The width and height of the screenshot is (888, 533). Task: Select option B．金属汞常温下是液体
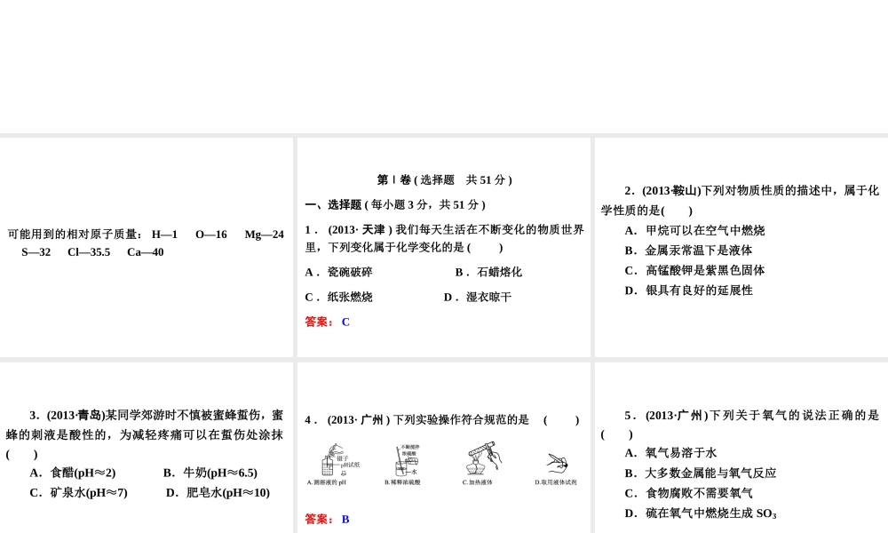(x=689, y=251)
